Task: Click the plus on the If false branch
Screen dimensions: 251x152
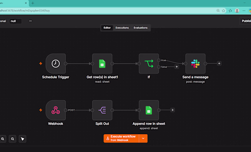Action: coord(176,67)
